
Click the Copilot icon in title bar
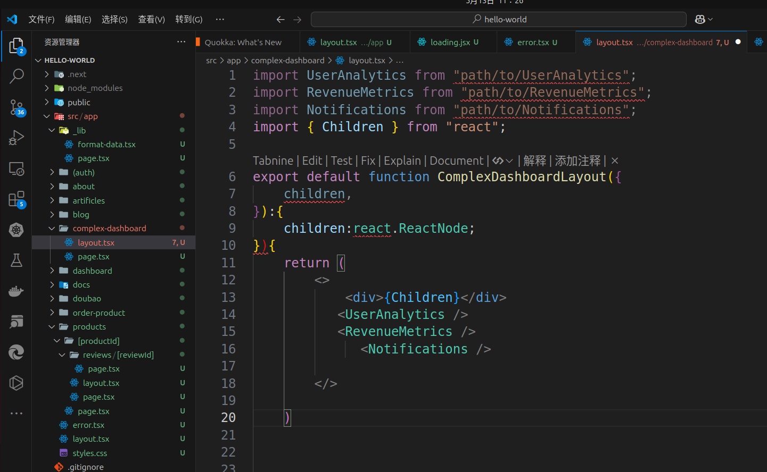click(700, 20)
